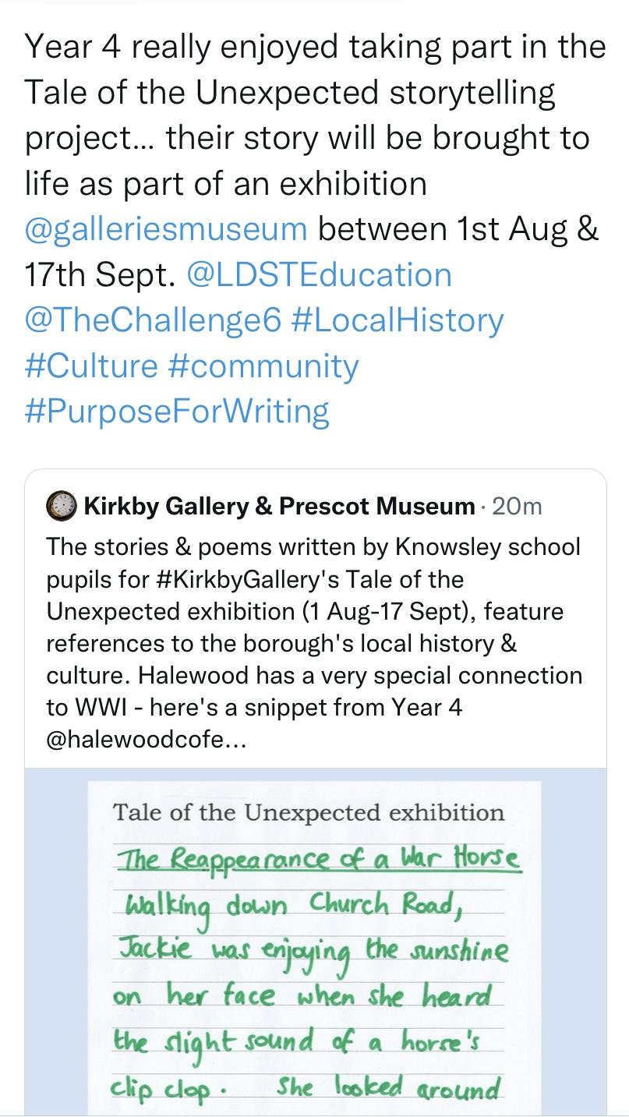Tap 'Year 4 really enjoyed' tweet text

pos(156,48)
